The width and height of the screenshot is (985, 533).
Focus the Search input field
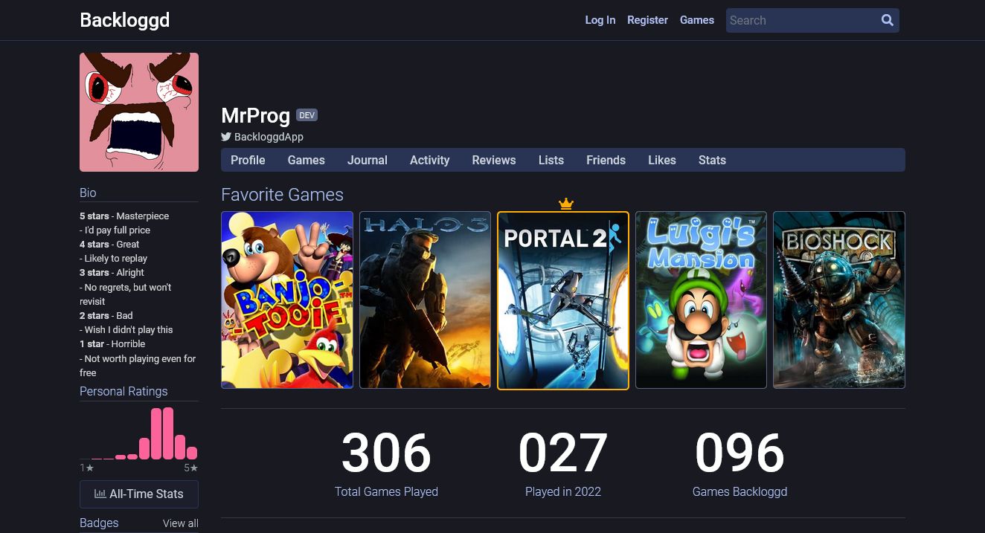click(x=800, y=20)
